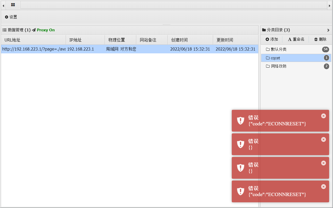Select the cqcet category folder
This screenshot has width=333, height=208.
click(275, 58)
